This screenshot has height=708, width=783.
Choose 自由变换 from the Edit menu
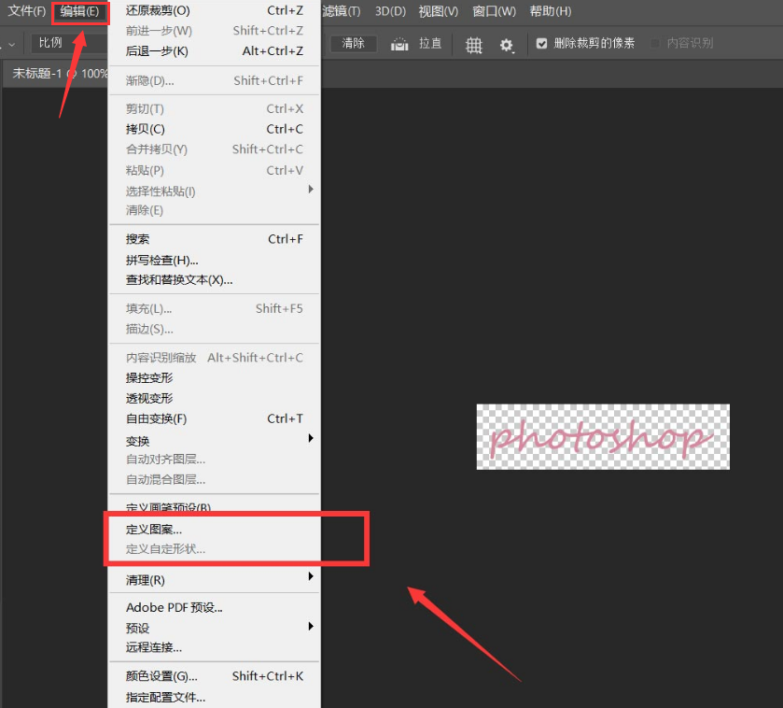pos(154,418)
